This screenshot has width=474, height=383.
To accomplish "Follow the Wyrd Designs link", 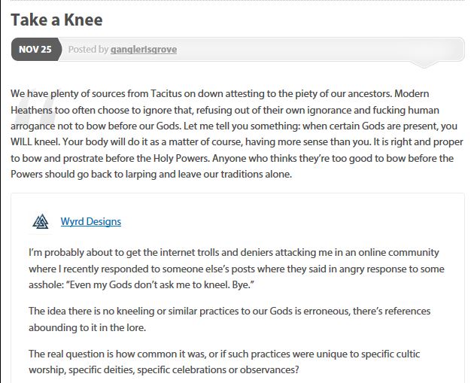I will [90, 221].
